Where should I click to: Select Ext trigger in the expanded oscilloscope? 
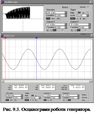(36, 100)
